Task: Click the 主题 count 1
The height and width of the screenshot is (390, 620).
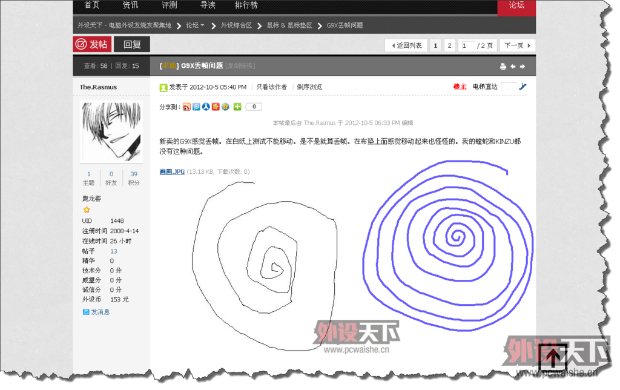Action: pyautogui.click(x=88, y=174)
